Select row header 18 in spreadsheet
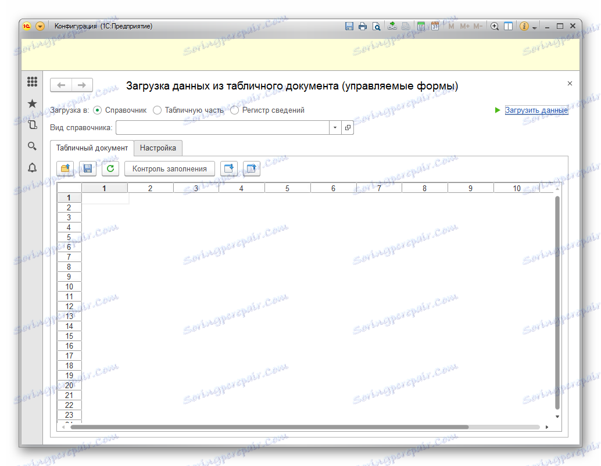 point(69,365)
